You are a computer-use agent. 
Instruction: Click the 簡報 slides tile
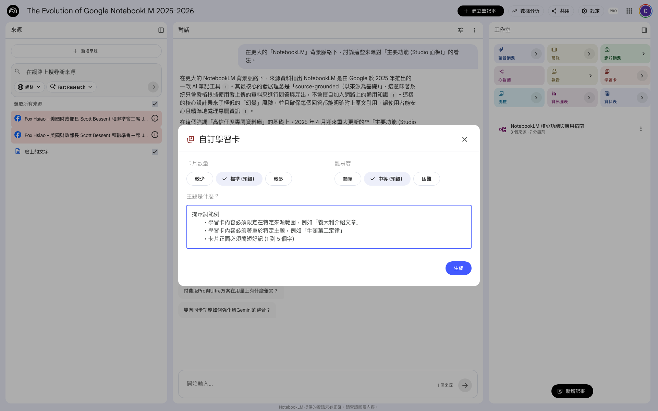[x=572, y=54]
